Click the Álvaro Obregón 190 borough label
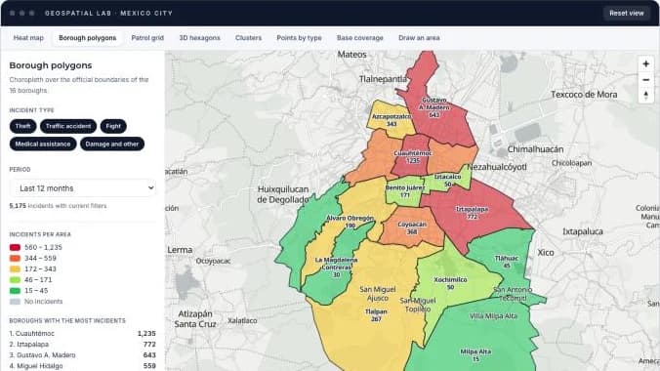 (351, 222)
